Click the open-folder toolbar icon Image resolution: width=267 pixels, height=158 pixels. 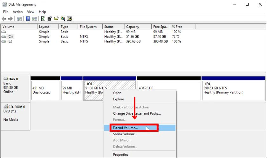tap(56, 19)
